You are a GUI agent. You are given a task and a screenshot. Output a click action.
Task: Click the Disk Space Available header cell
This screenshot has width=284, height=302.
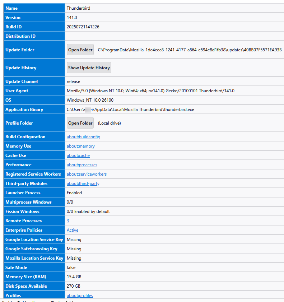click(34, 286)
